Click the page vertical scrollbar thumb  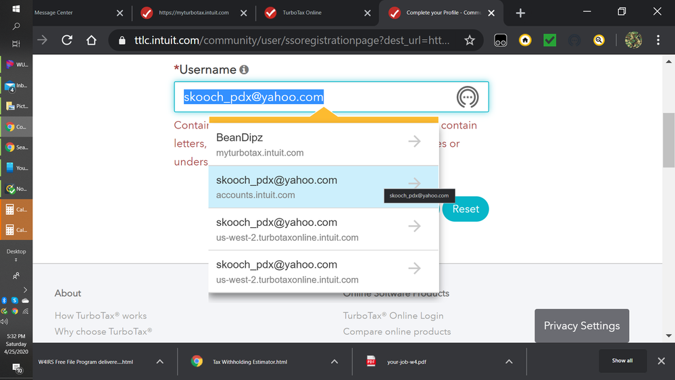pos(668,140)
